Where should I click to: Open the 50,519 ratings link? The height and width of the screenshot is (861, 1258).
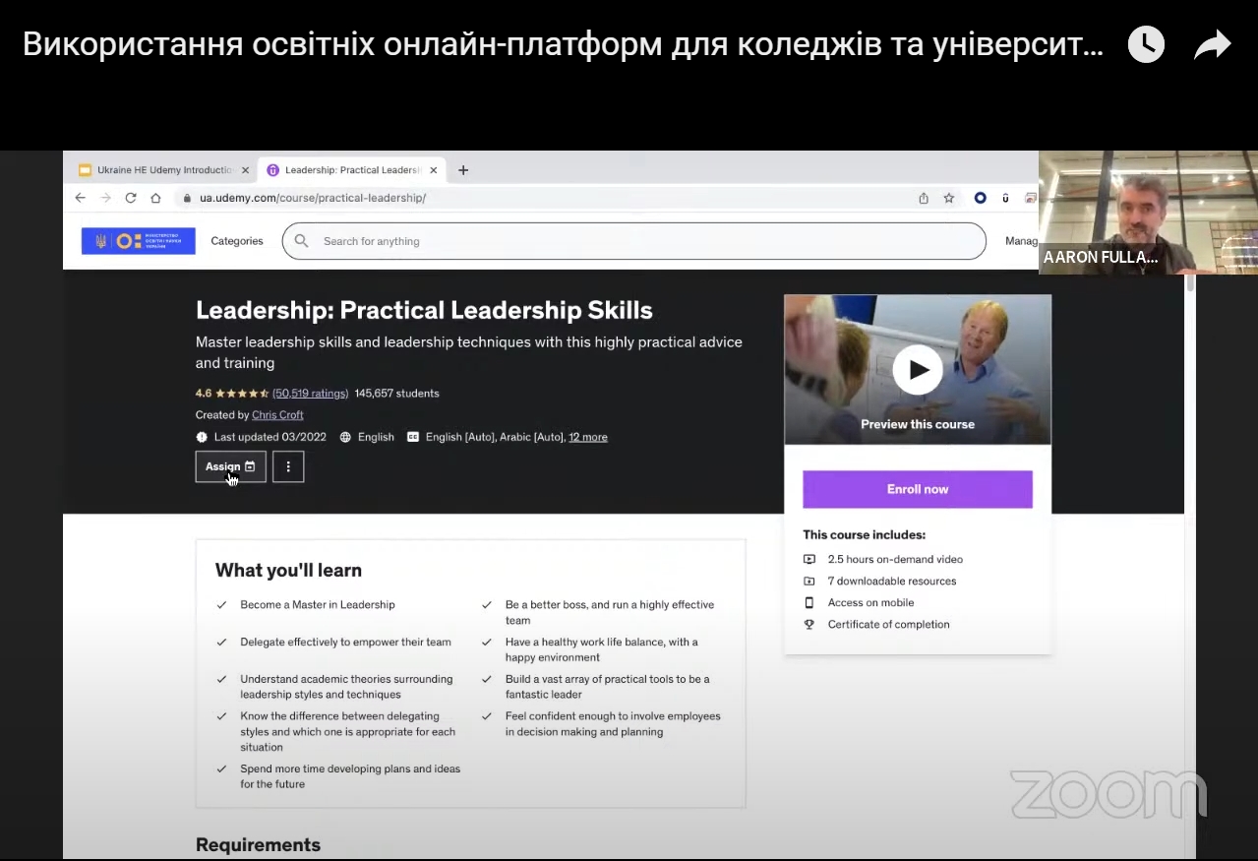(311, 394)
